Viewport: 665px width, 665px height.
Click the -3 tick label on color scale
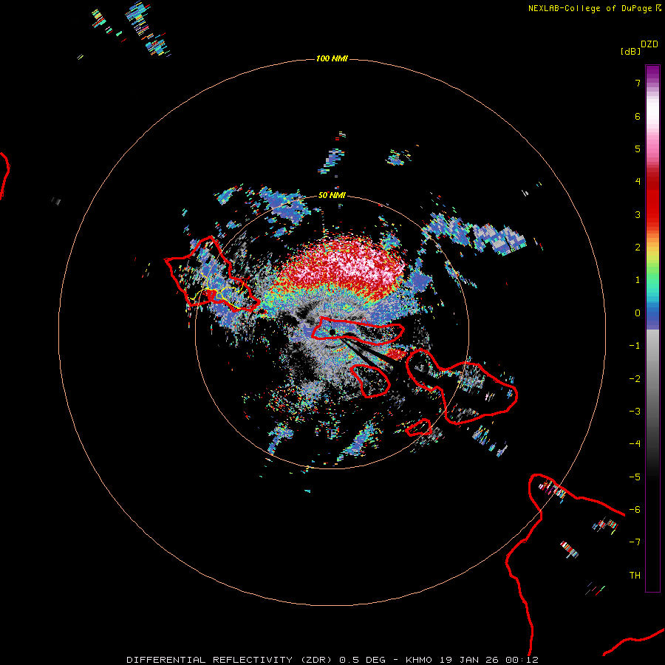pyautogui.click(x=635, y=412)
